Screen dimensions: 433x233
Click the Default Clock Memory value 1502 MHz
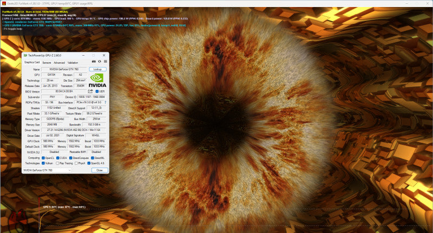[x=74, y=147]
